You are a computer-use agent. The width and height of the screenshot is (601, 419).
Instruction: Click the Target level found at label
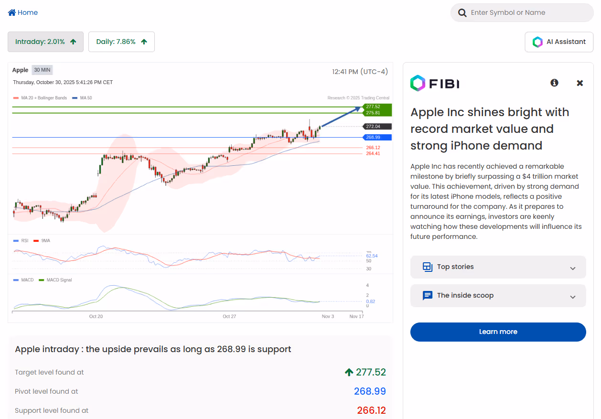tap(49, 372)
